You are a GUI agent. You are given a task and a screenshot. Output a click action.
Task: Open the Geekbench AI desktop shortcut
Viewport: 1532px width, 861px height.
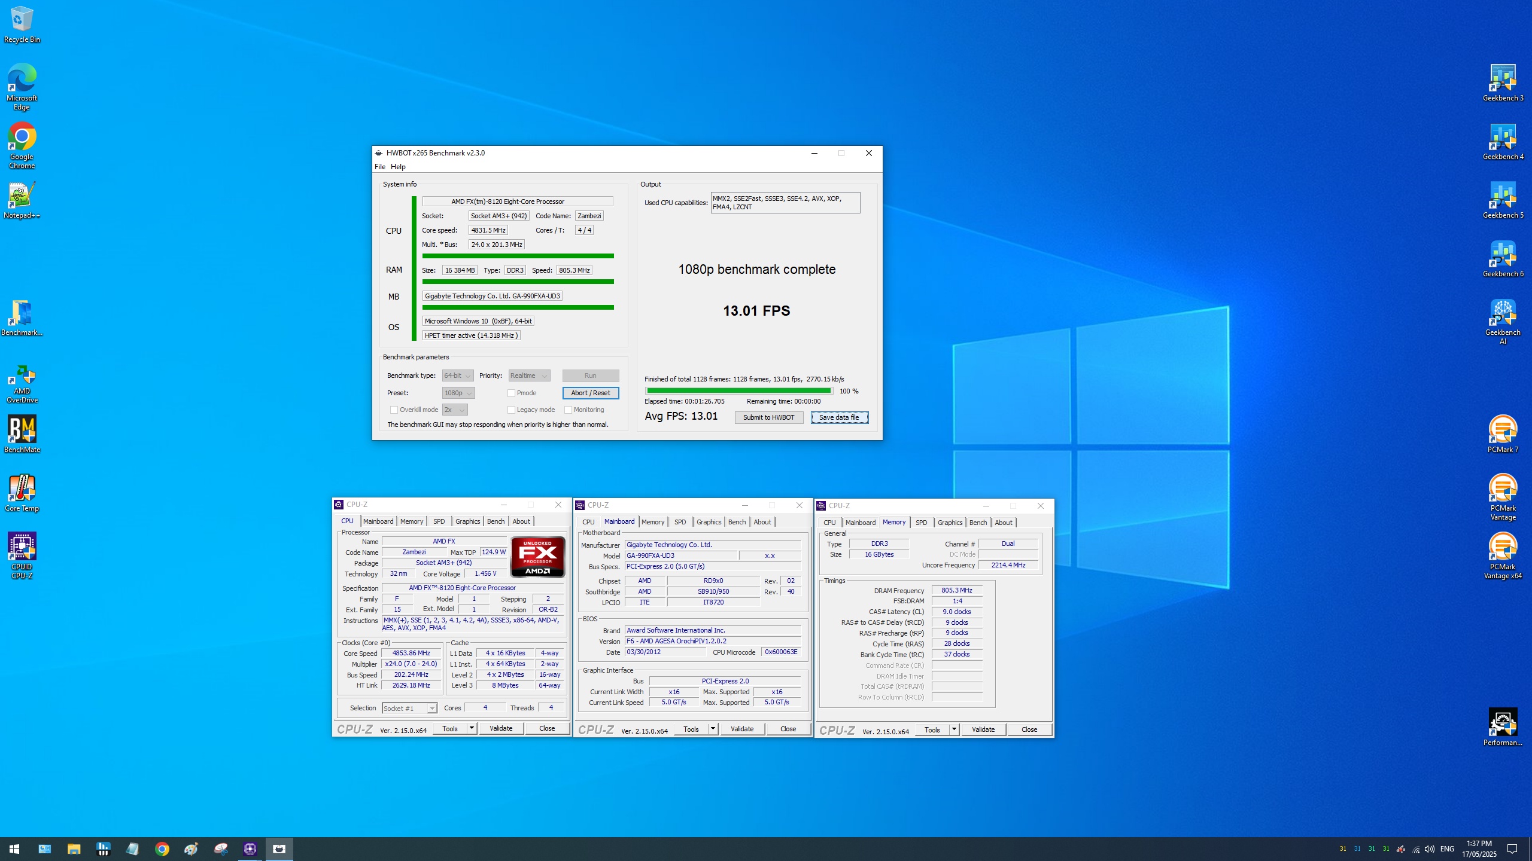[1503, 322]
